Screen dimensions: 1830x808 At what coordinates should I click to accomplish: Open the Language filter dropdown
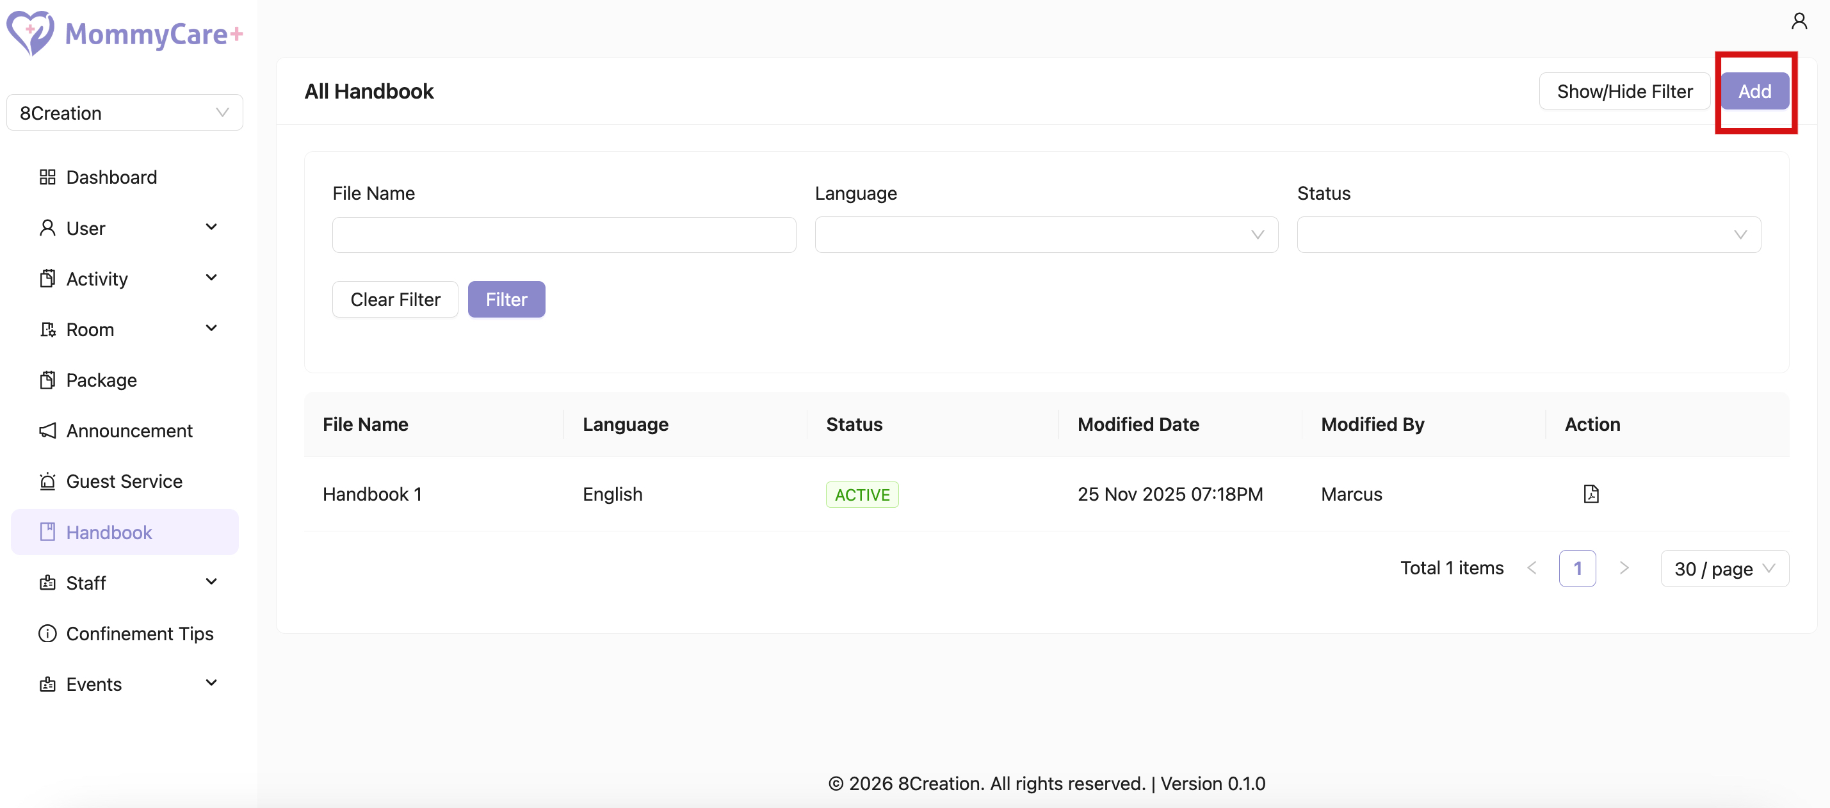pos(1046,234)
